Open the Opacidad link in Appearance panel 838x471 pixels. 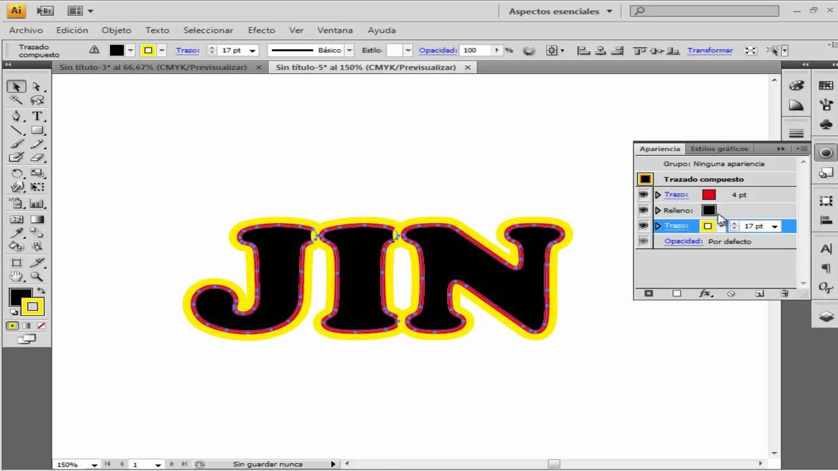[683, 241]
